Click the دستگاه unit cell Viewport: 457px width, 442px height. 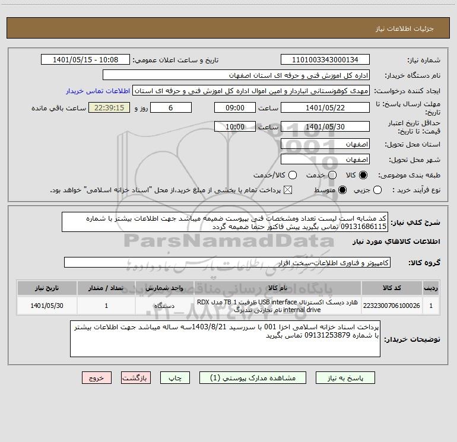164,306
